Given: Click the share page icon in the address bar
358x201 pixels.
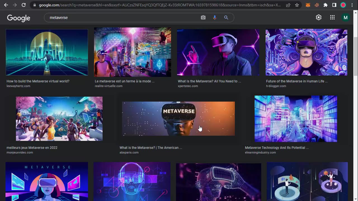Looking at the screenshot, I should coord(288,5).
